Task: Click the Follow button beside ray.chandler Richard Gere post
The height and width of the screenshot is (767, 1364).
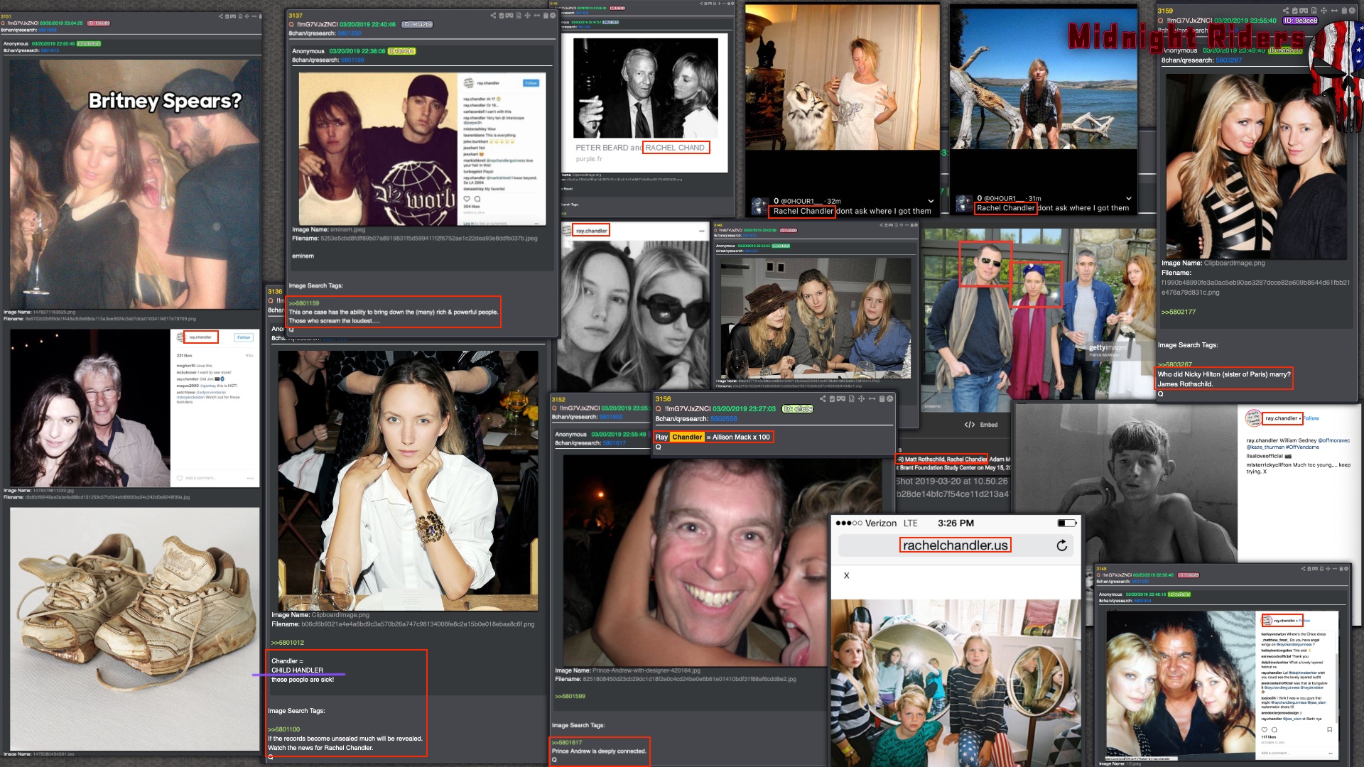Action: [x=244, y=337]
